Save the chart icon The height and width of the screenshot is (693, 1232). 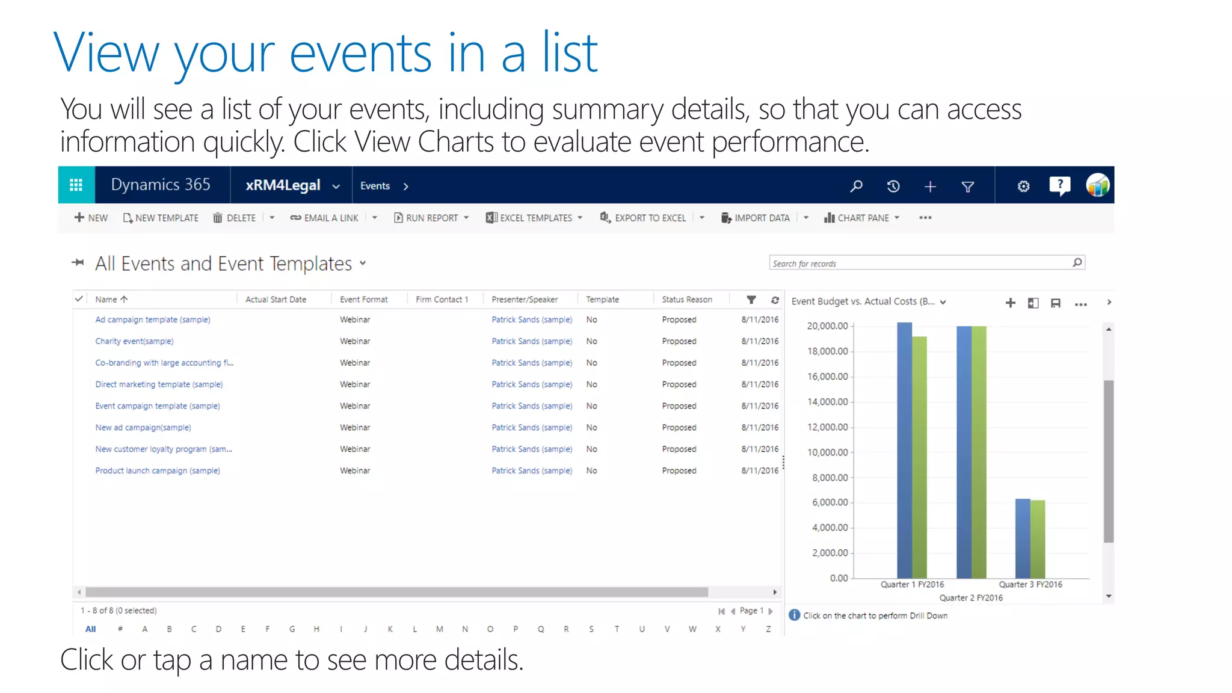tap(1056, 303)
